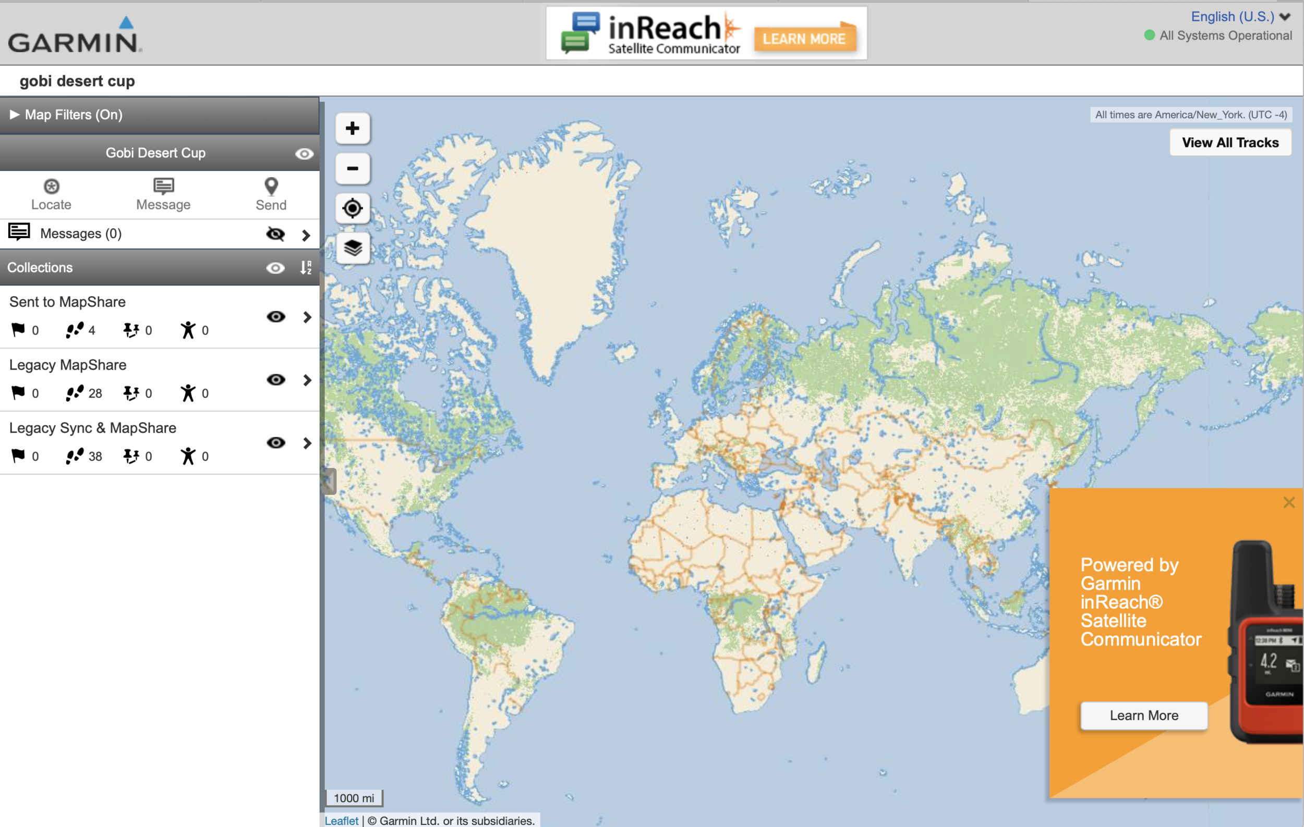Expand Sent to MapShare details chevron

coord(308,317)
